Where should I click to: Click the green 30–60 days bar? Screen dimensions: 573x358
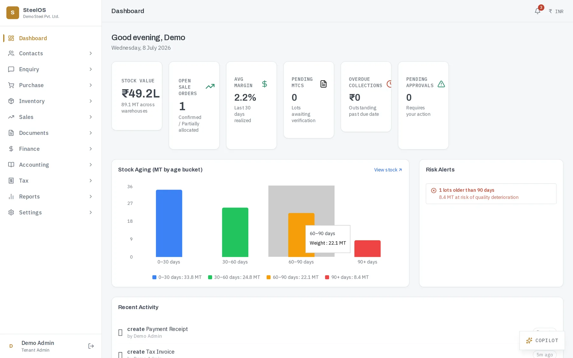[235, 232]
